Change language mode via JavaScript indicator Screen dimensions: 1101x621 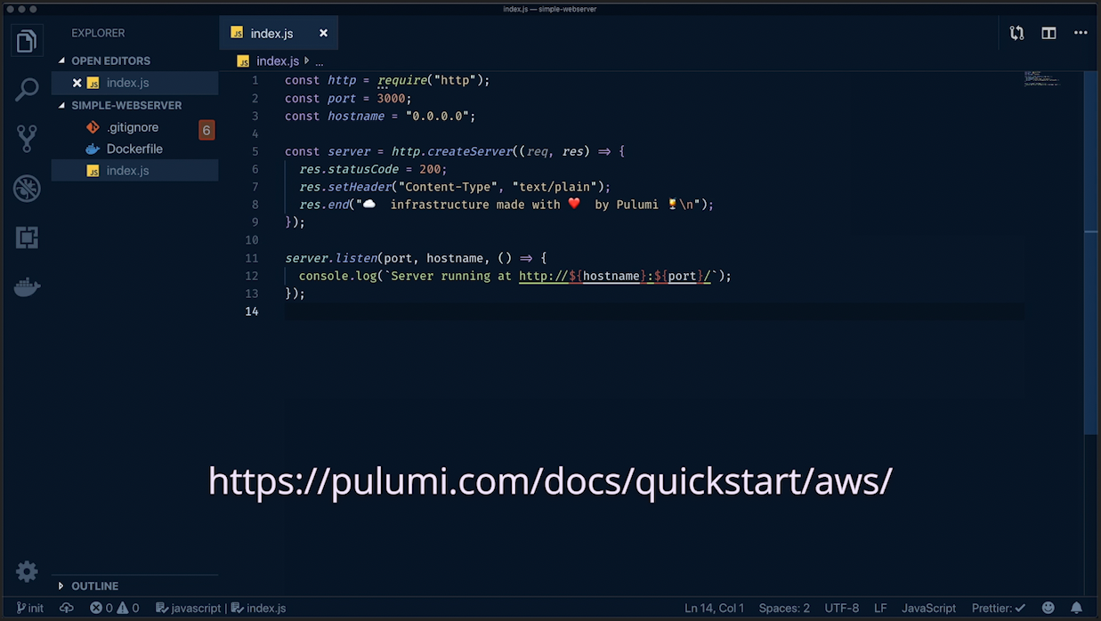pyautogui.click(x=928, y=609)
